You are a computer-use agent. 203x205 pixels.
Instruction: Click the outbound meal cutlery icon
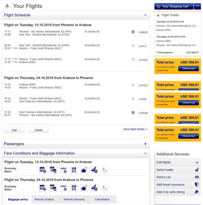click(74, 170)
